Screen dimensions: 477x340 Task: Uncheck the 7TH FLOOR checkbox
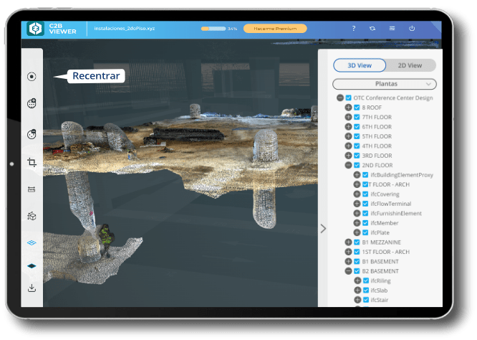tap(357, 117)
